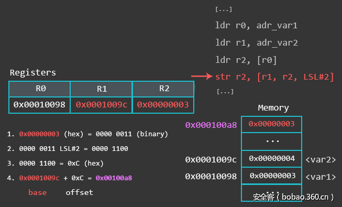Click the 'Memory' heading

pyautogui.click(x=273, y=108)
